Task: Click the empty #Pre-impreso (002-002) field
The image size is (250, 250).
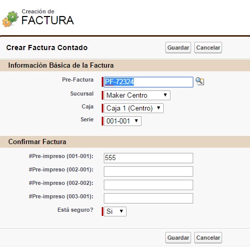Action: [x=148, y=185]
